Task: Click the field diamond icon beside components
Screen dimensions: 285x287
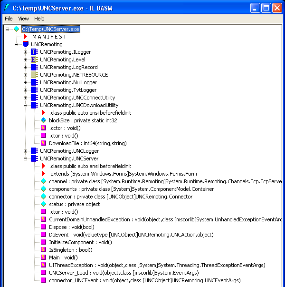Action: (44, 188)
